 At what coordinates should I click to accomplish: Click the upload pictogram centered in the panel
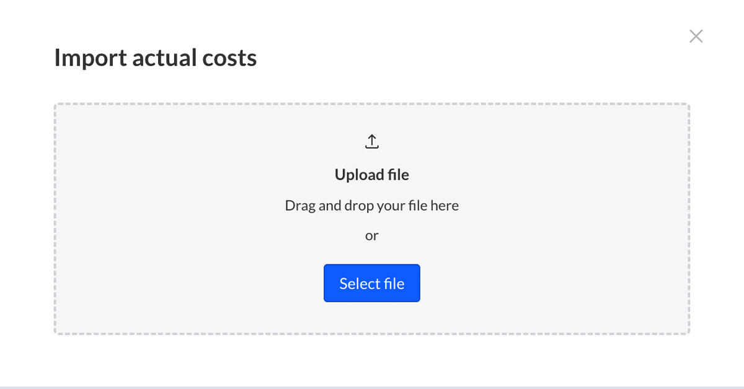tap(372, 141)
